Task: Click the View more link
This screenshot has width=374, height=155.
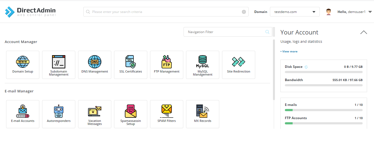Action: (x=289, y=52)
